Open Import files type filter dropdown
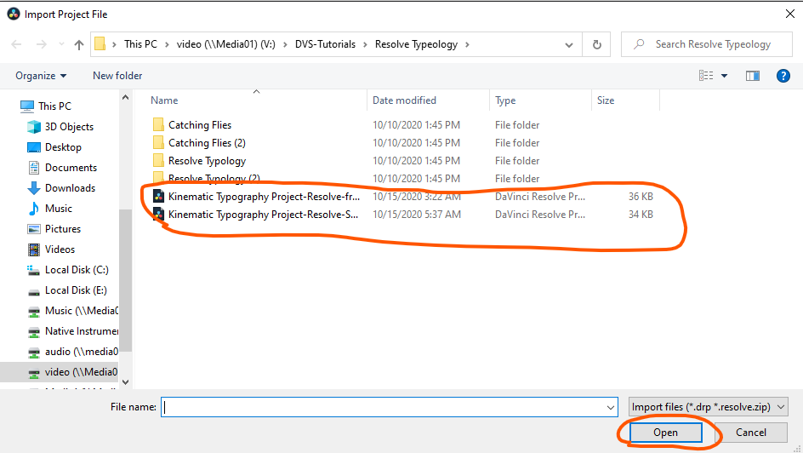The image size is (803, 453). click(709, 407)
